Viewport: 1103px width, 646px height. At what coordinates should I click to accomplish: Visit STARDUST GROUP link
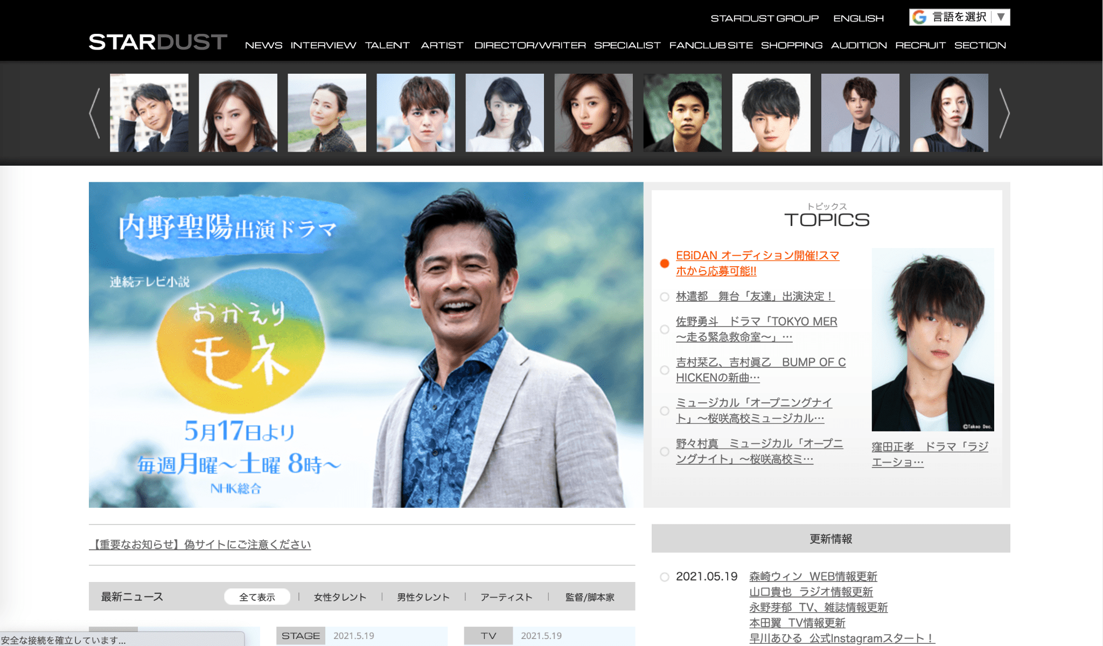(x=765, y=18)
